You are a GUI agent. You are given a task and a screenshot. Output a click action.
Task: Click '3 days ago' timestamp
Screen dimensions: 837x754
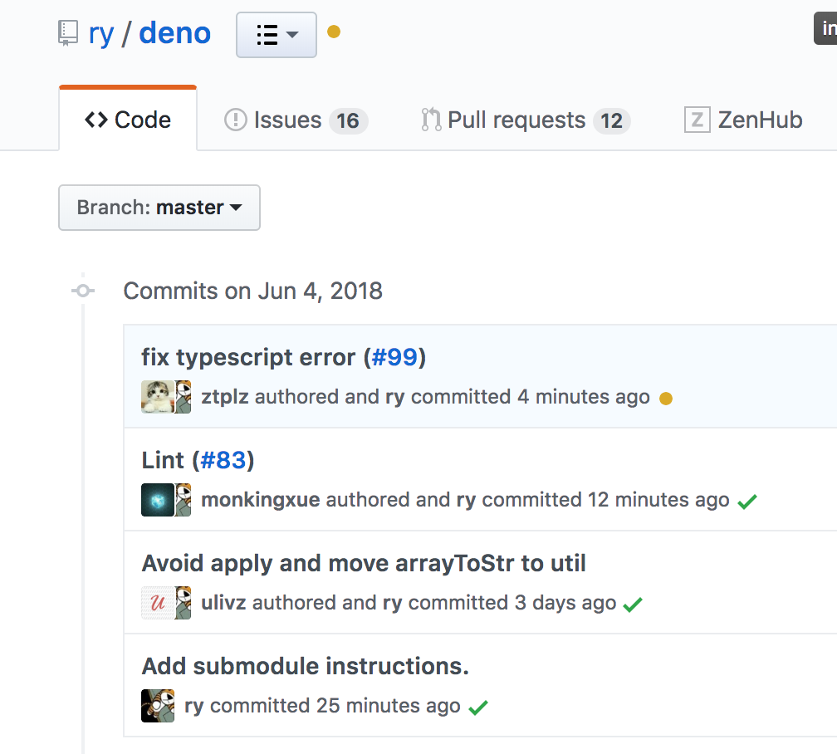pyautogui.click(x=565, y=603)
